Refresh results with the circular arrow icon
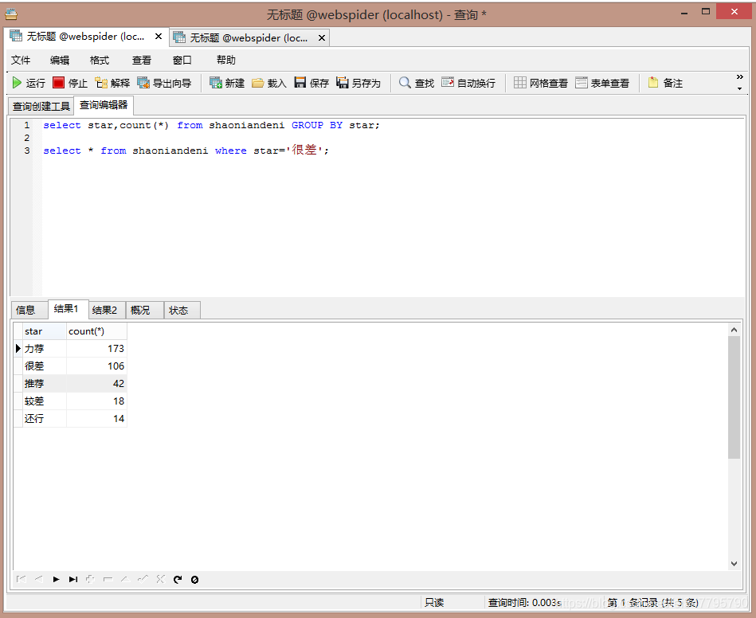Image resolution: width=756 pixels, height=618 pixels. click(178, 579)
